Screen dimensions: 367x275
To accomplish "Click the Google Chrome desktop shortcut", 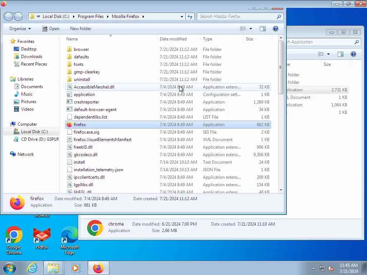I will pos(14,240).
